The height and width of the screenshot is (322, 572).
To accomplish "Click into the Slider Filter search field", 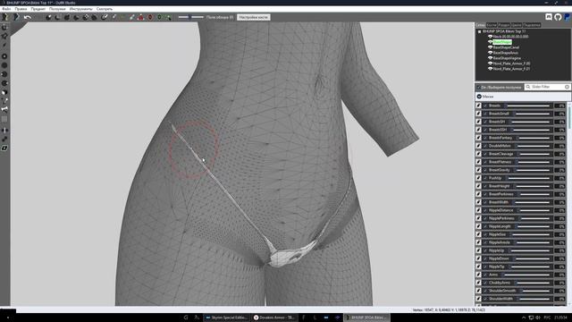I will point(547,87).
